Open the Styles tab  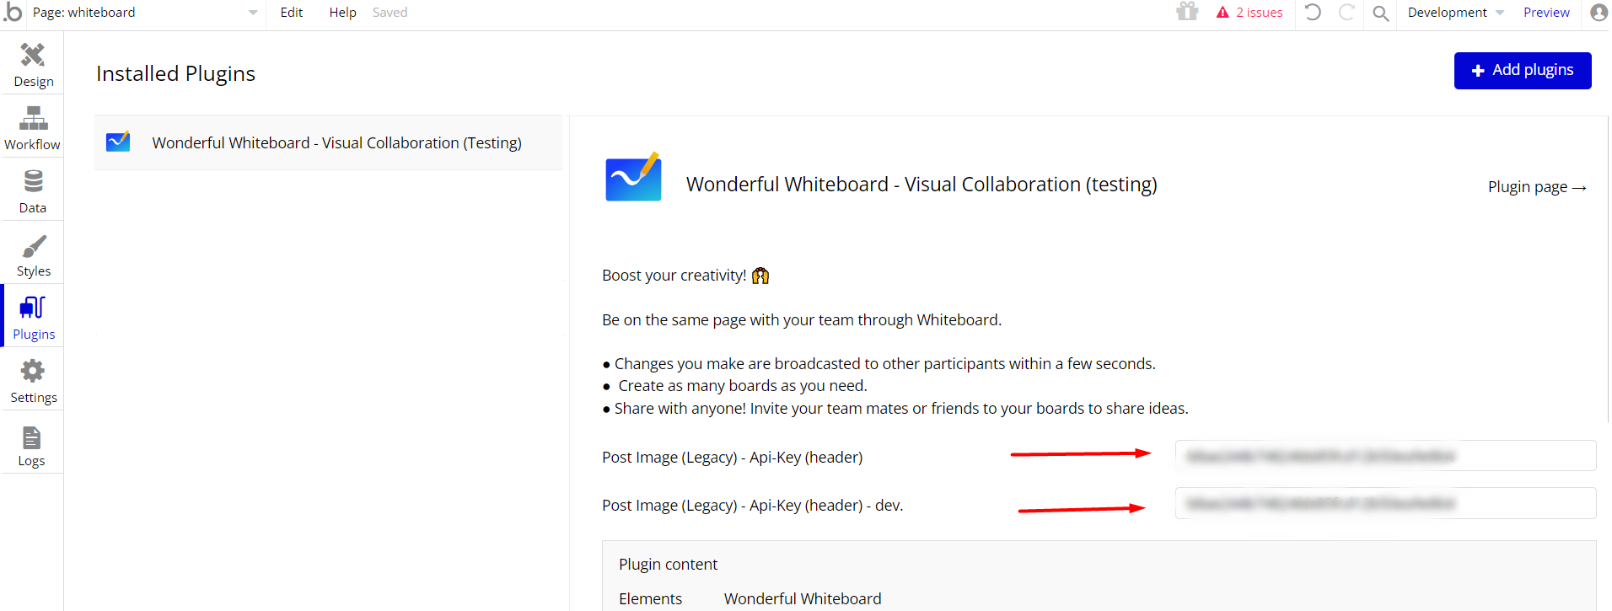point(33,255)
